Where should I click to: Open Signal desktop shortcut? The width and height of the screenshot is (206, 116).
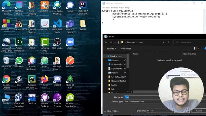(x=70, y=6)
